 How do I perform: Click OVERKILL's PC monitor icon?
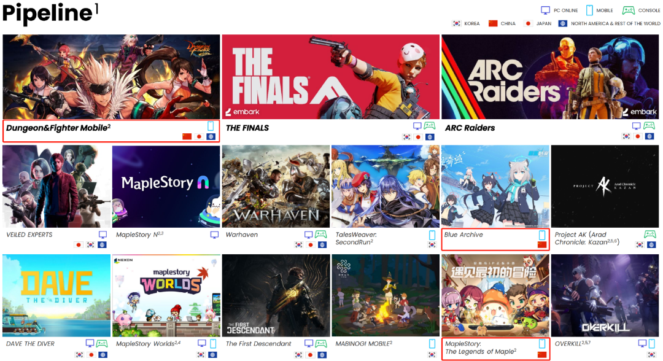point(643,343)
